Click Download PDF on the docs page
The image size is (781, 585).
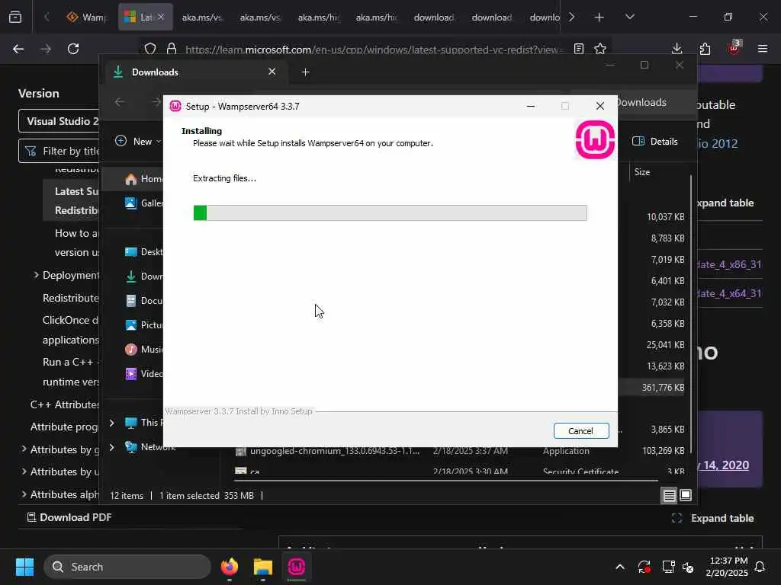pyautogui.click(x=69, y=517)
